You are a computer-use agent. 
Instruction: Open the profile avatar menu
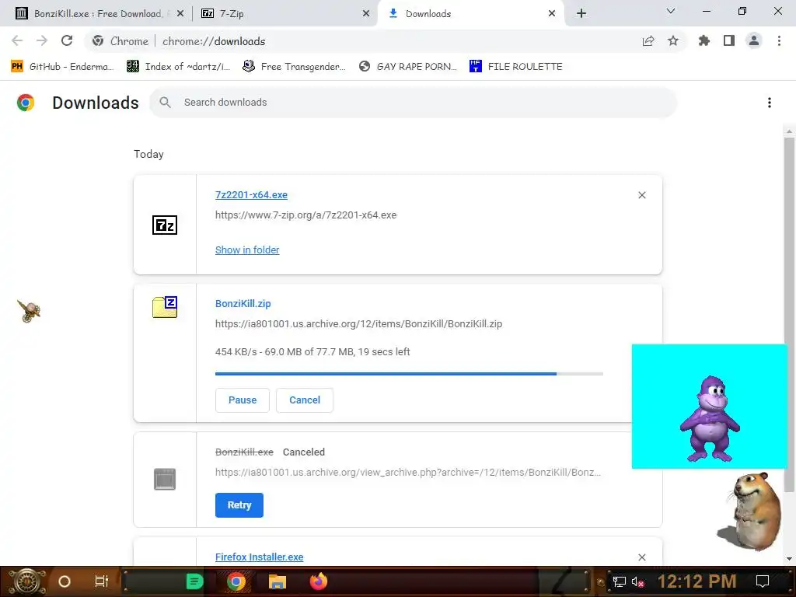(x=754, y=41)
